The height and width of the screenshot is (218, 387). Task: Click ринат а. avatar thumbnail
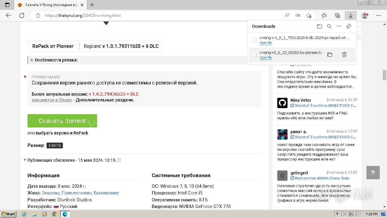(282, 134)
